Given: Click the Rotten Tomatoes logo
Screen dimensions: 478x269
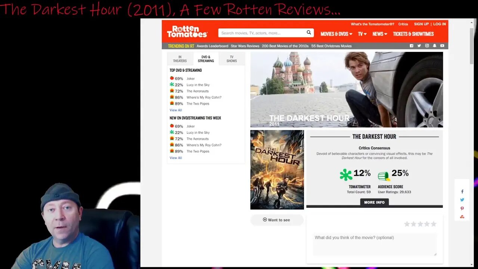Looking at the screenshot, I should (x=187, y=32).
